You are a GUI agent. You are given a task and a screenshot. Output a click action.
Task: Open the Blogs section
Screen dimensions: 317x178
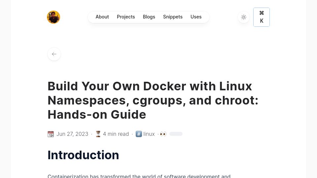pyautogui.click(x=149, y=17)
